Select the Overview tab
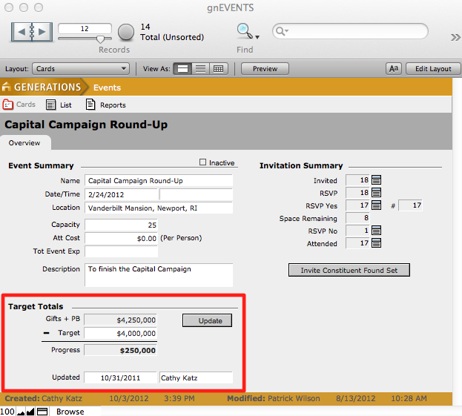462x416 pixels. tap(24, 143)
